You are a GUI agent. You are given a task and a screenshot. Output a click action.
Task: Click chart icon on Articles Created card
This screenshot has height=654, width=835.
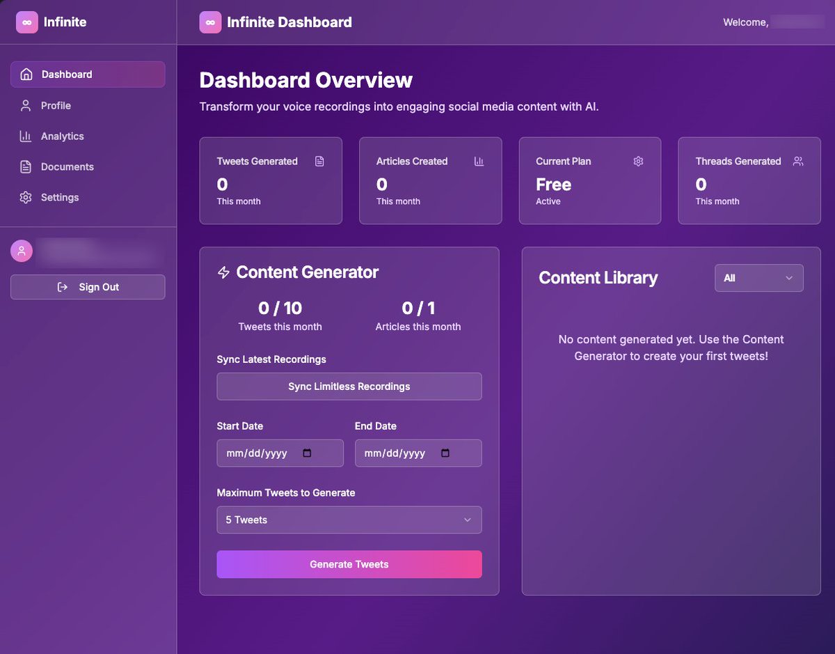click(479, 161)
